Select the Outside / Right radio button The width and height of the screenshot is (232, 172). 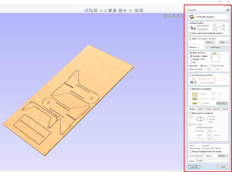tap(191, 56)
